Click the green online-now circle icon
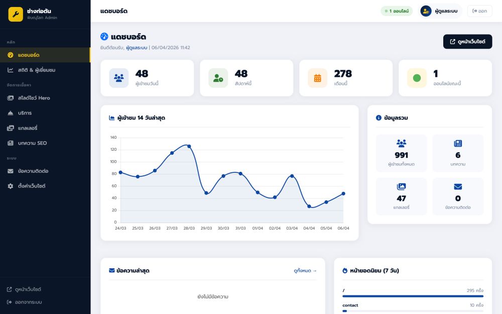The height and width of the screenshot is (314, 502). tap(417, 78)
